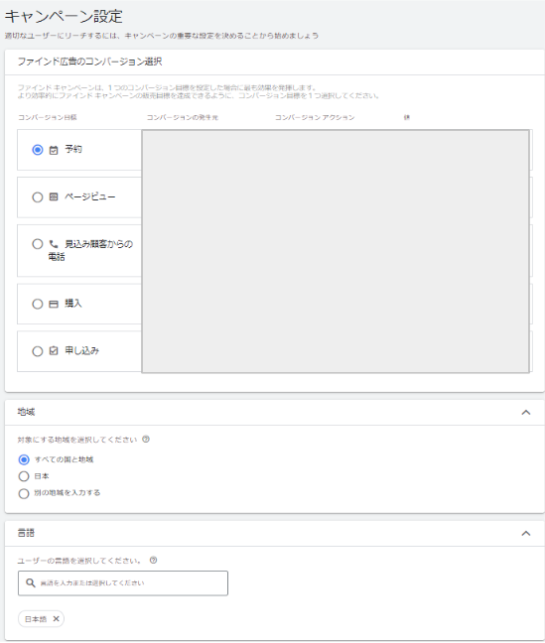Collapse the 地域 section chevron
Viewport: 545px width, 643px height.
[526, 413]
